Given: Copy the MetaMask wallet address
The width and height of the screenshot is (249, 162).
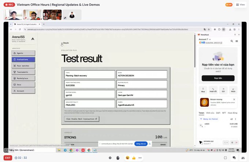Looking at the screenshot, I should tap(222, 43).
